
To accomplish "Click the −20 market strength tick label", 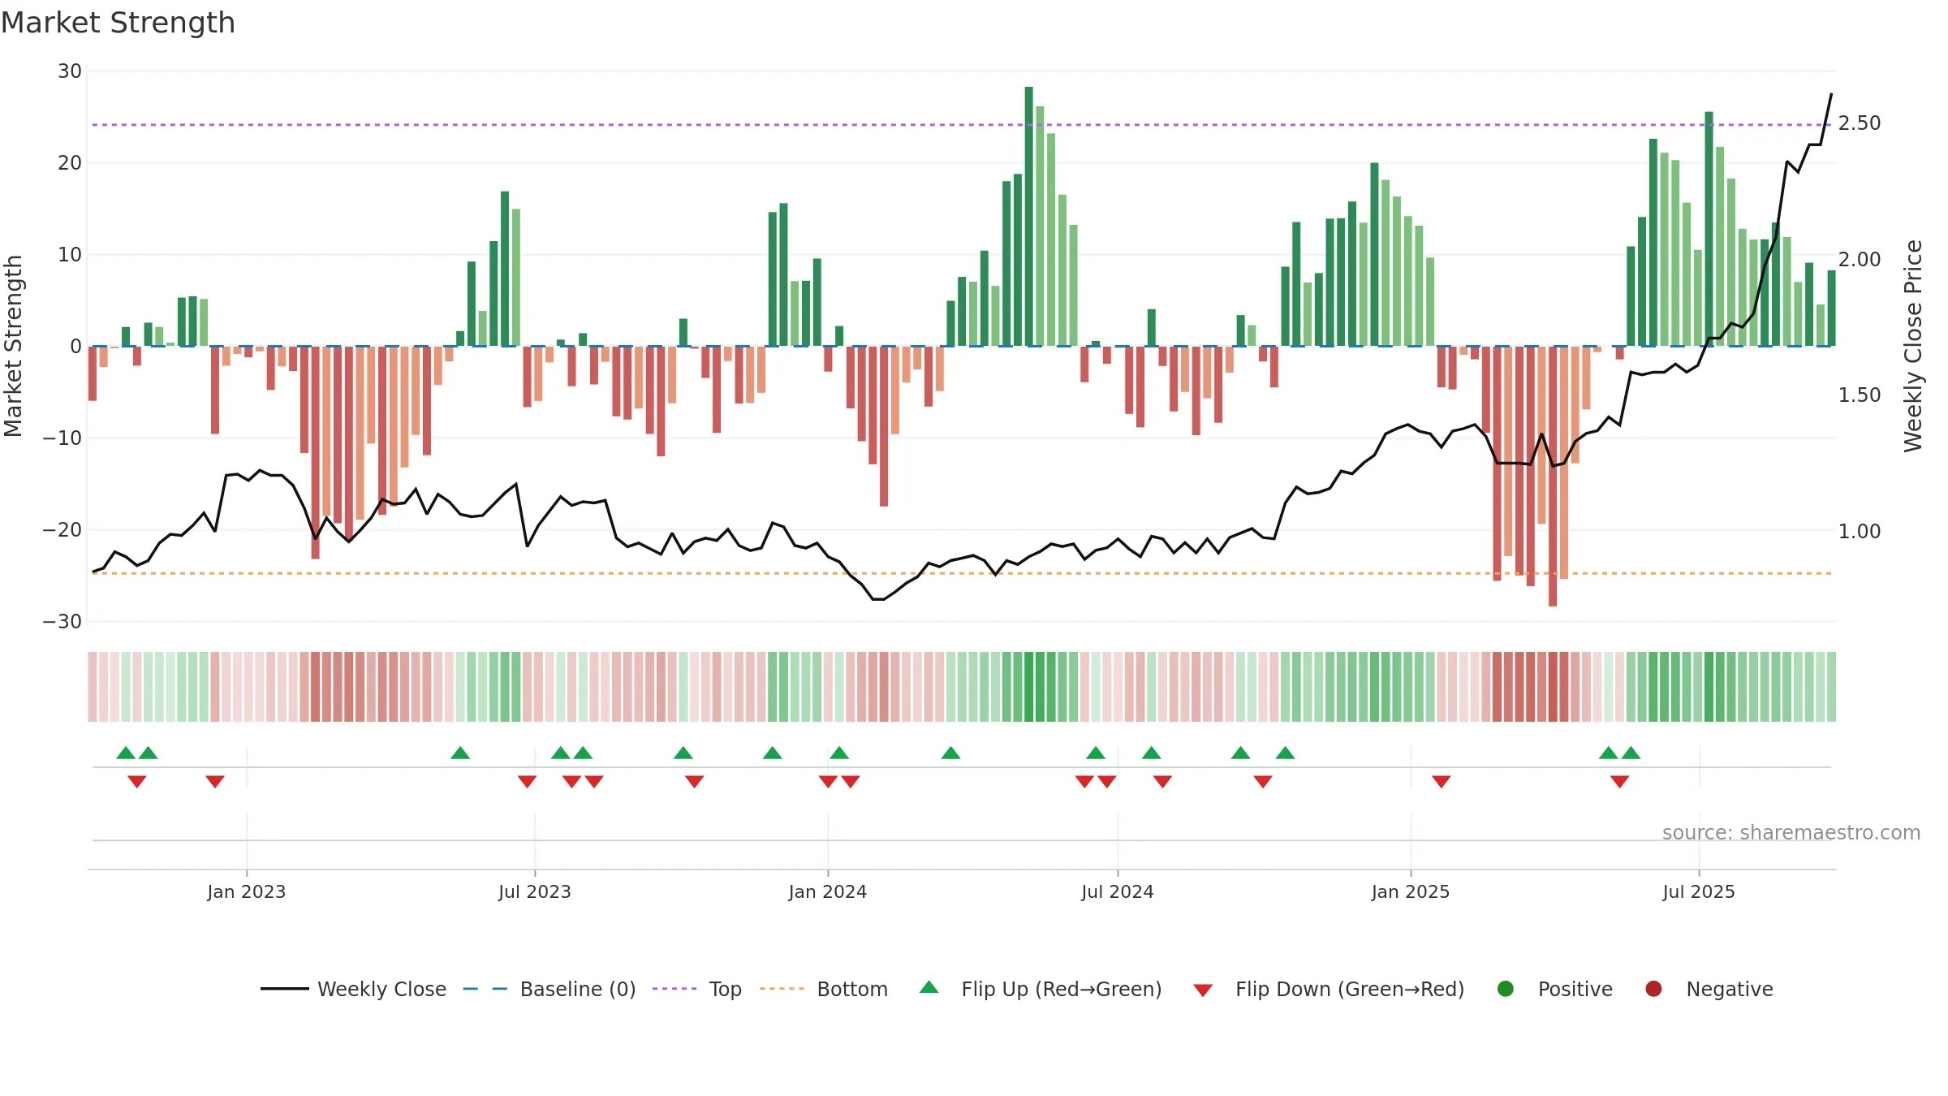I will 62,530.
